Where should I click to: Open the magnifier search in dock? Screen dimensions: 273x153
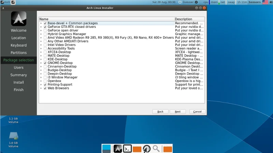tap(156, 149)
